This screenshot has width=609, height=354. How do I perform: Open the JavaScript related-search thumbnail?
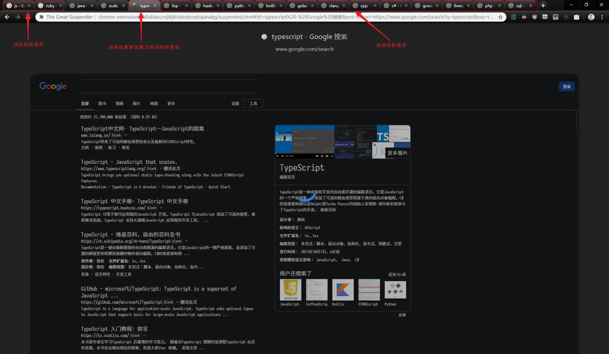tap(290, 290)
